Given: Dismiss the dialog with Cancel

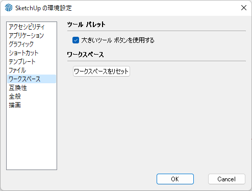Looking at the screenshot, I should [x=226, y=179].
